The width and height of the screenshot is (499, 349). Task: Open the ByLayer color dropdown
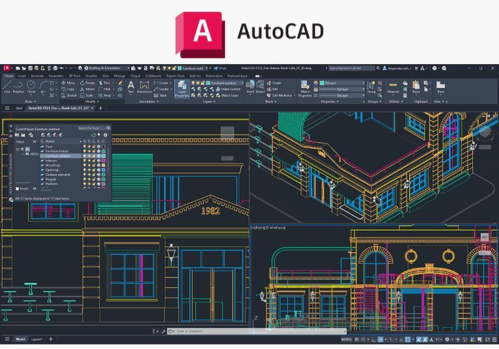342,83
